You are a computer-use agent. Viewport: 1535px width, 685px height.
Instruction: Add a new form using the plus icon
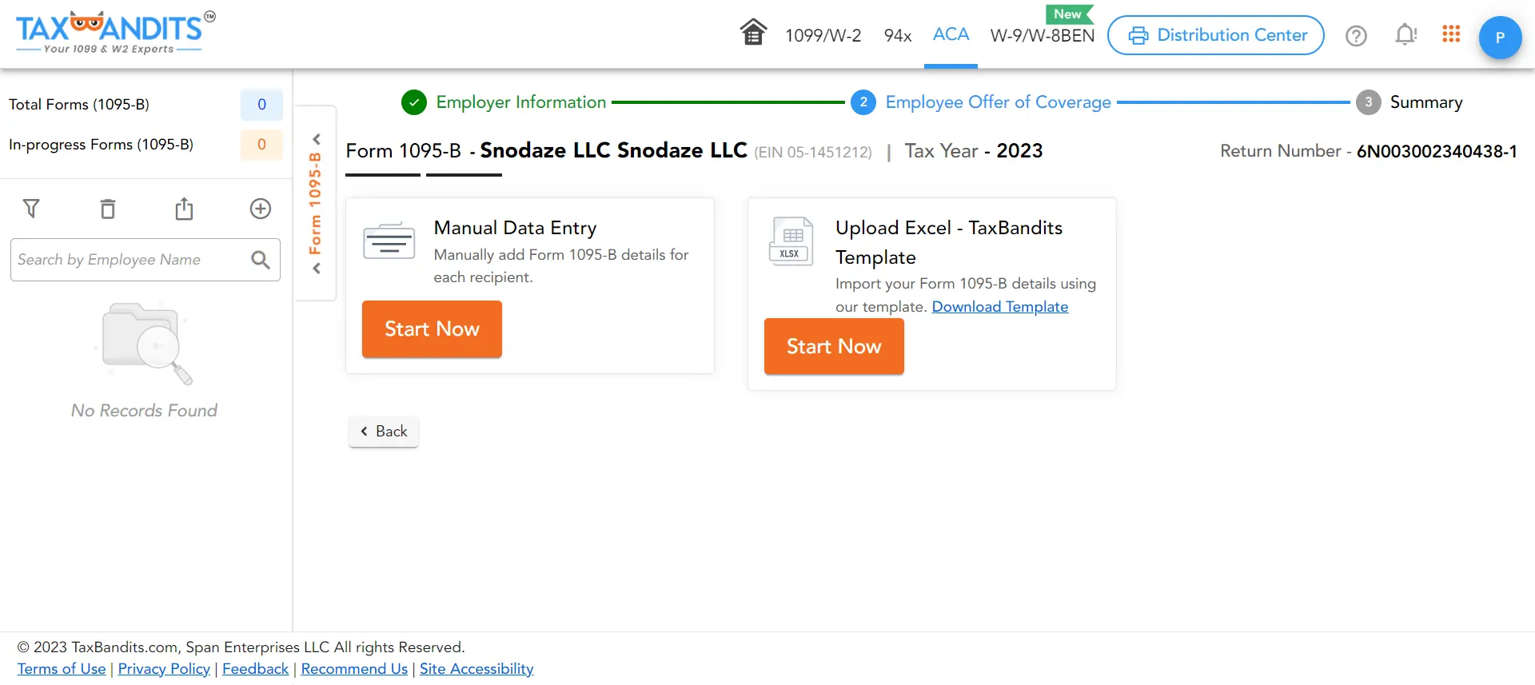[260, 209]
